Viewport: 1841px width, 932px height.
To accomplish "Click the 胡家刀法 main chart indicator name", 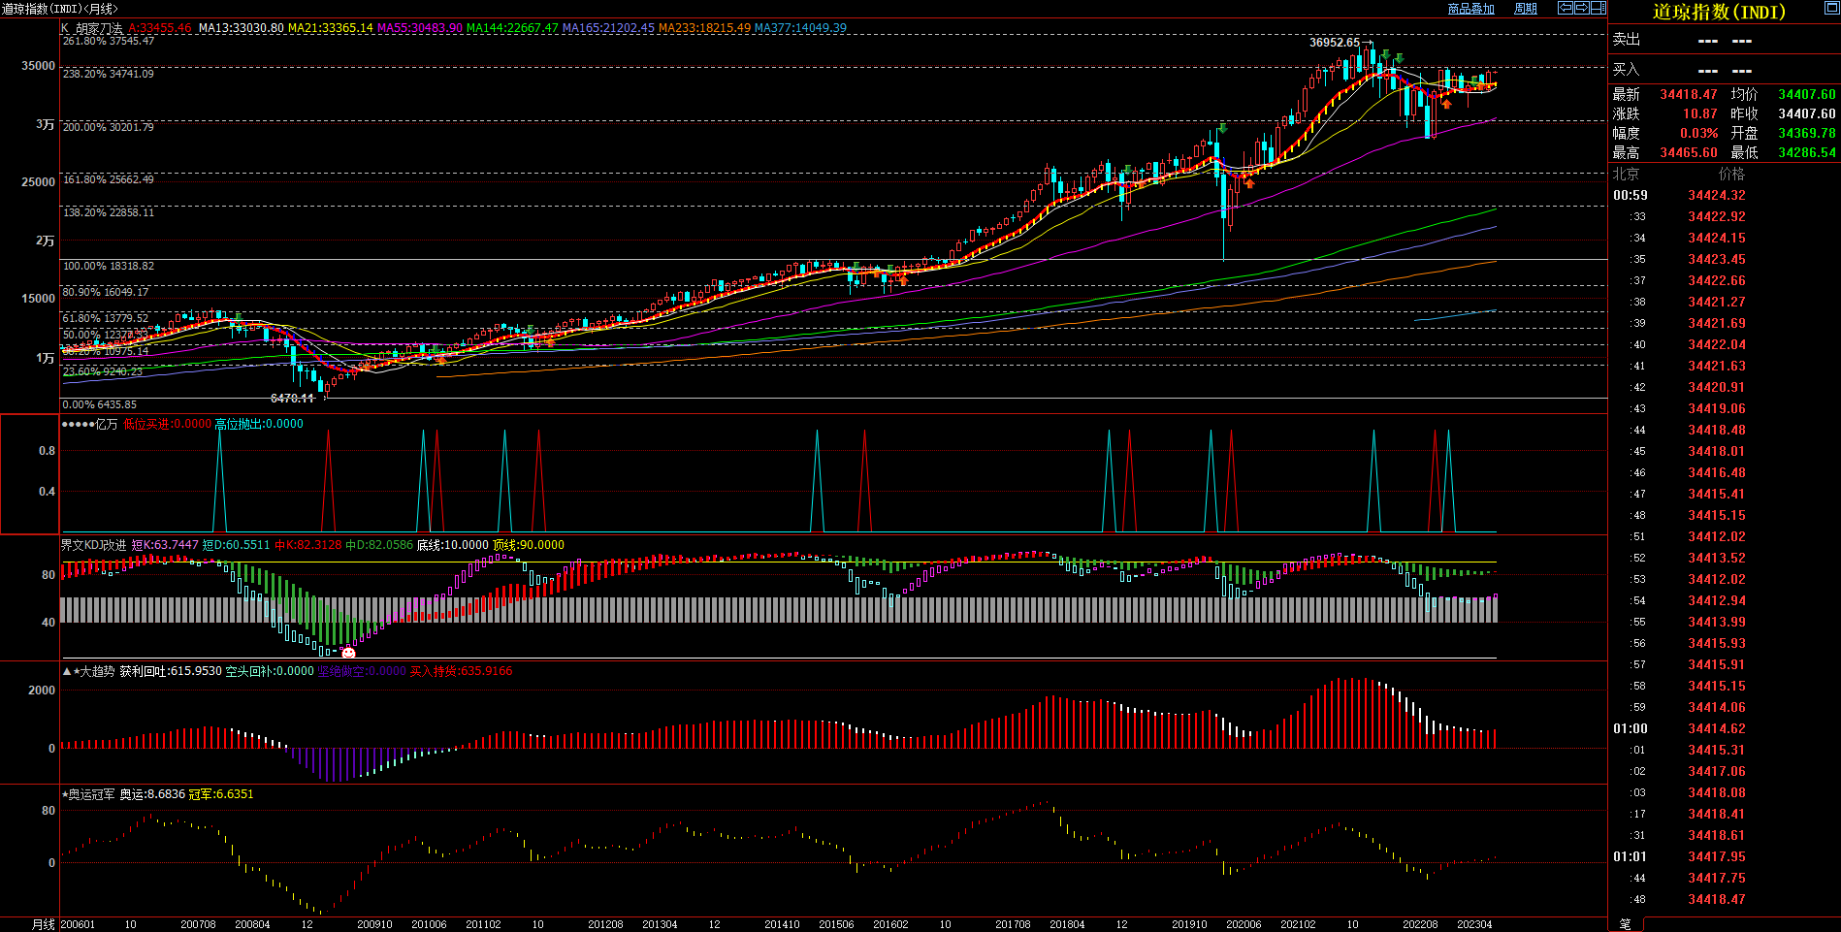I will click(x=99, y=28).
